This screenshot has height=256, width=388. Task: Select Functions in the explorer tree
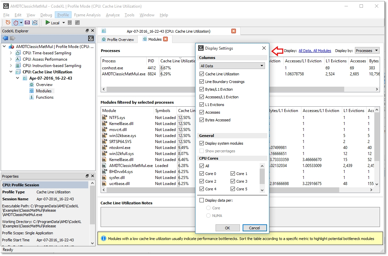[x=44, y=97]
